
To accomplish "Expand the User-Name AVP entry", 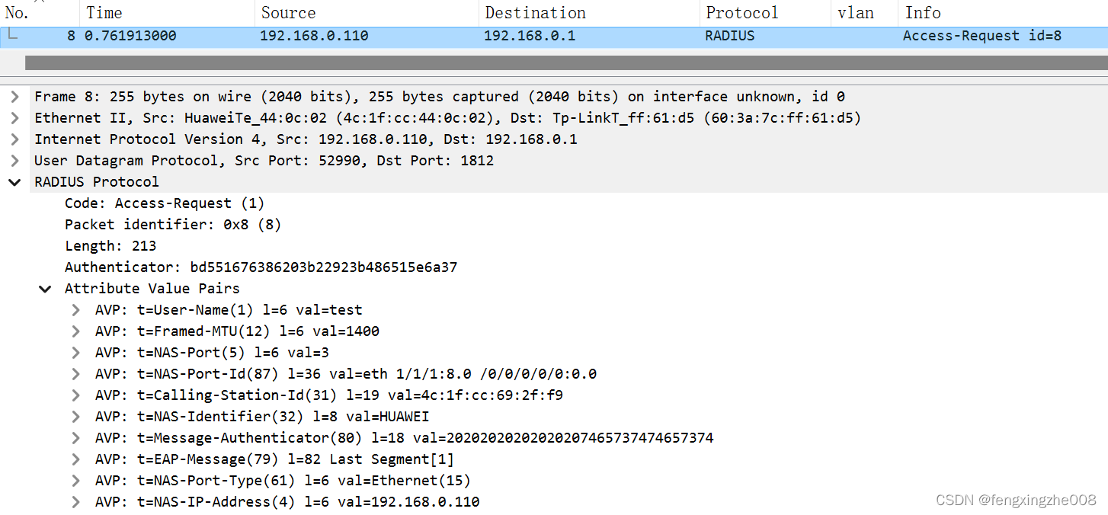I will (74, 309).
